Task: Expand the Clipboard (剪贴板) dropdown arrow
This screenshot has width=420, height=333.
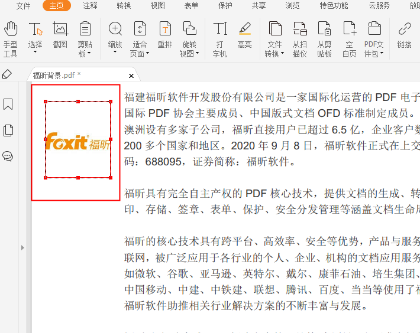Action: (89, 53)
